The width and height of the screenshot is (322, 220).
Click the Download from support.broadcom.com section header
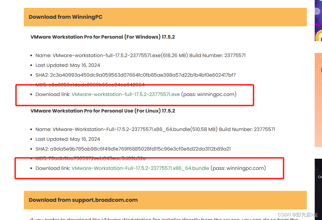tap(83, 200)
